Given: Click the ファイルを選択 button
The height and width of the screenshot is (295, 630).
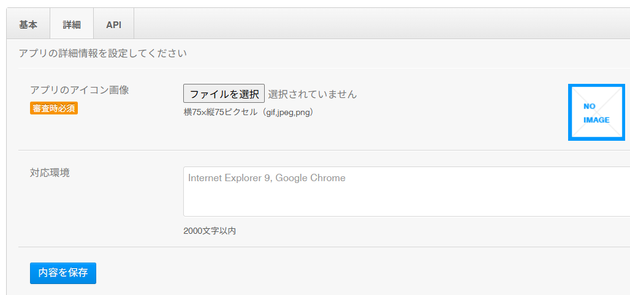Looking at the screenshot, I should click(x=224, y=94).
